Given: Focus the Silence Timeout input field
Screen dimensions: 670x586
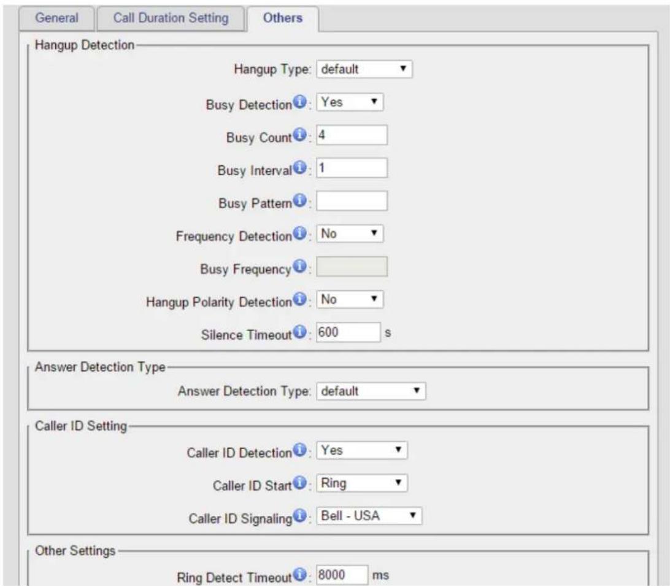Looking at the screenshot, I should coord(348,332).
